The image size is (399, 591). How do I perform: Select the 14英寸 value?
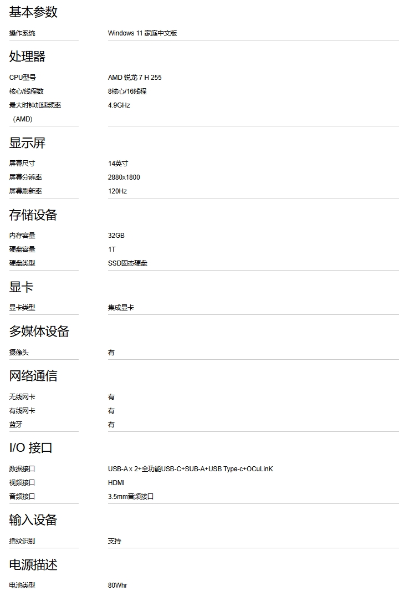(118, 164)
